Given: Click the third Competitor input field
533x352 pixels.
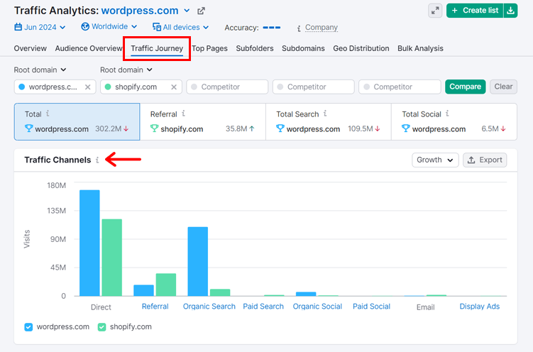Looking at the screenshot, I should point(227,87).
